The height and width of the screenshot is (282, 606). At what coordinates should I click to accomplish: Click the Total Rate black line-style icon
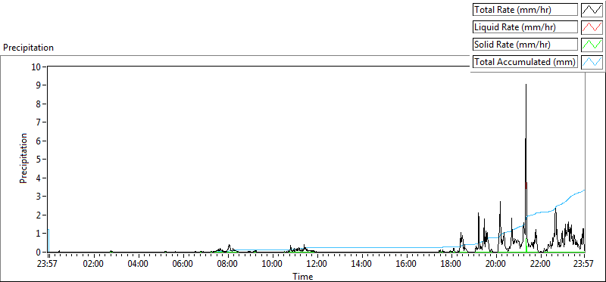click(x=592, y=10)
